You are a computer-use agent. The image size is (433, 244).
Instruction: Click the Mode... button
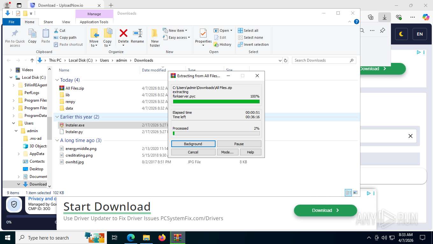(x=227, y=152)
